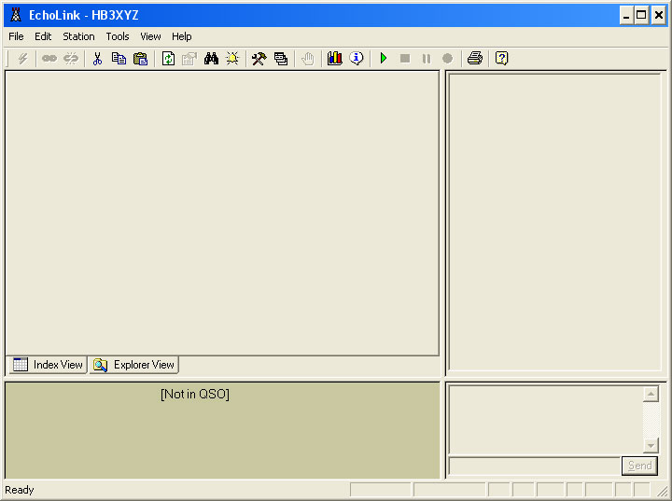This screenshot has height=501, width=672.
Task: Open Setup via hammer and wrench icon
Action: (x=259, y=59)
